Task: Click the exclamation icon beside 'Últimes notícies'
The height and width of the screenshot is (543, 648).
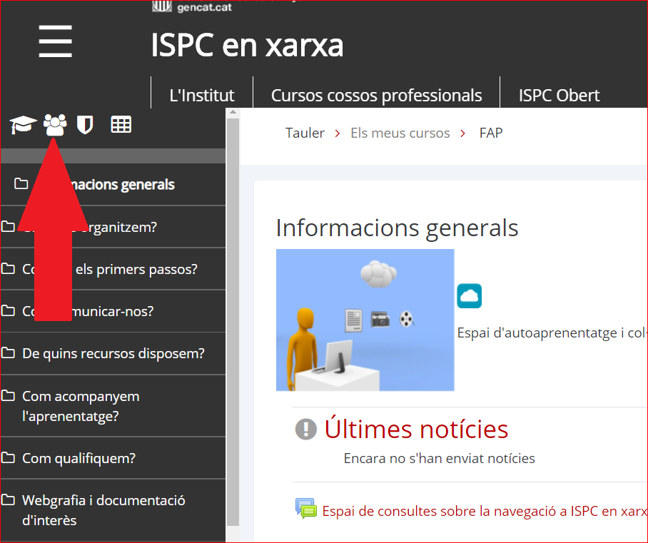Action: pos(305,429)
